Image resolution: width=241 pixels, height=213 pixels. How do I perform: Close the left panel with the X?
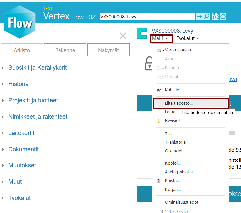click(123, 36)
